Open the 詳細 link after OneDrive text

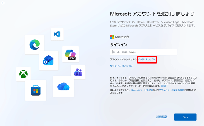pyautogui.click(x=164, y=86)
